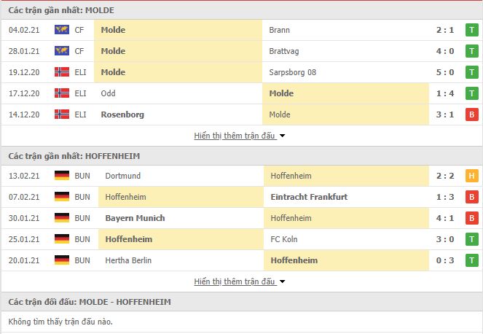The height and width of the screenshot is (334, 483).
Task: Click the ELI league label on 17.12.20 row
Action: point(80,93)
